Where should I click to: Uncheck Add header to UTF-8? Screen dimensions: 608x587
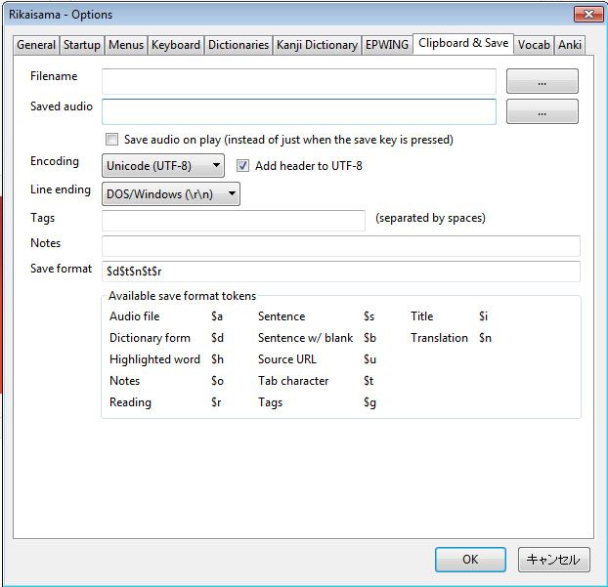tap(242, 166)
